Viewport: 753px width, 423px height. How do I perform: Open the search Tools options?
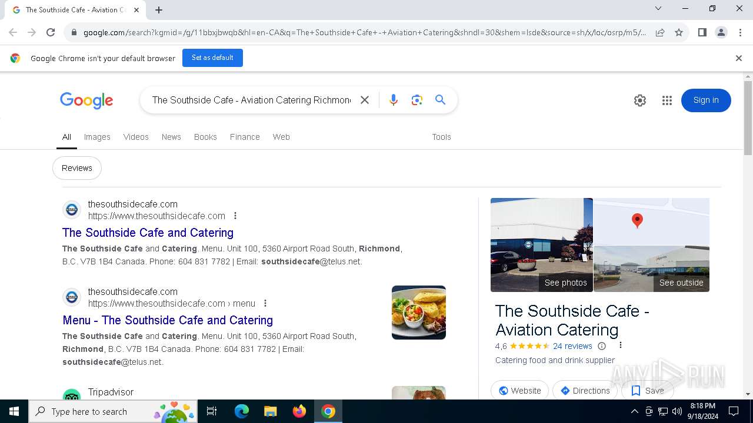441,137
